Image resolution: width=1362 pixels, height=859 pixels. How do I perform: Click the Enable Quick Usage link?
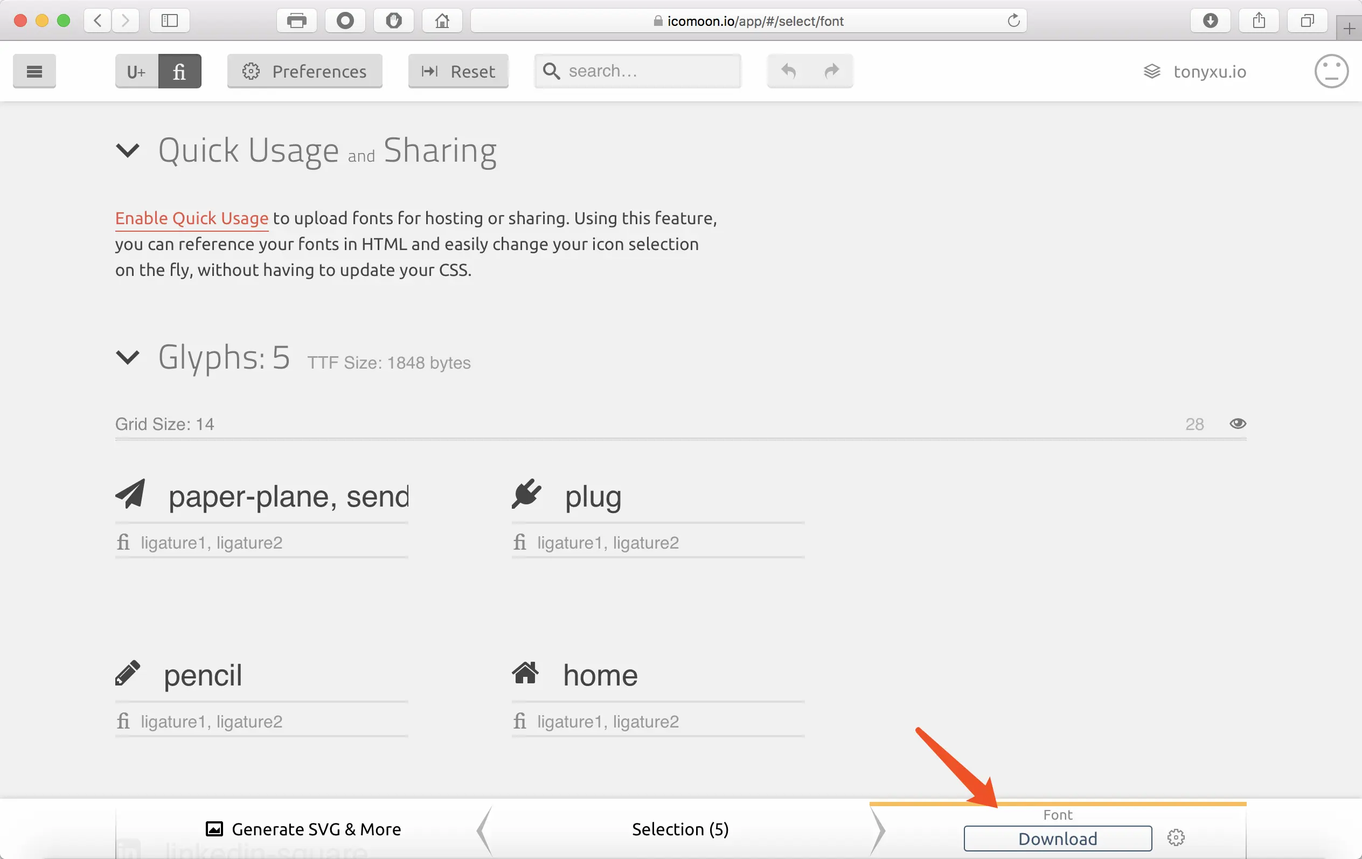[192, 218]
